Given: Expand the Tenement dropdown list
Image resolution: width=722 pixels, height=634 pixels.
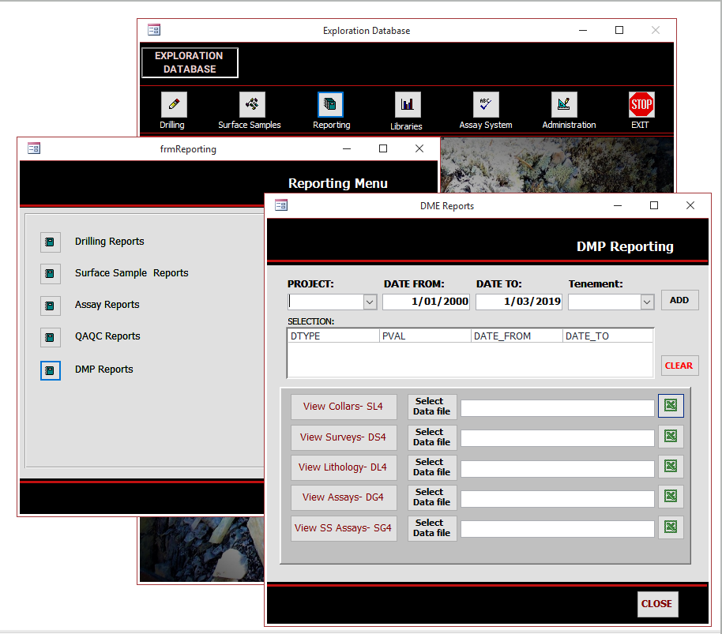Looking at the screenshot, I should (x=646, y=302).
